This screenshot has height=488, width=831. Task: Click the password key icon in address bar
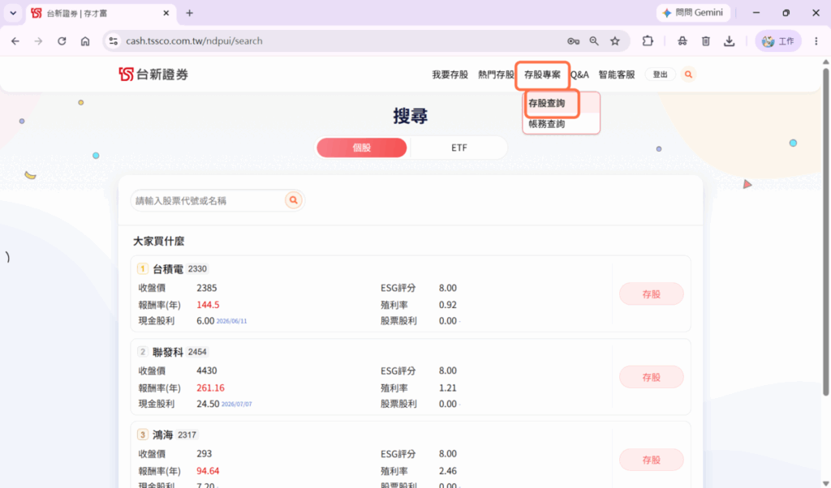tap(573, 41)
